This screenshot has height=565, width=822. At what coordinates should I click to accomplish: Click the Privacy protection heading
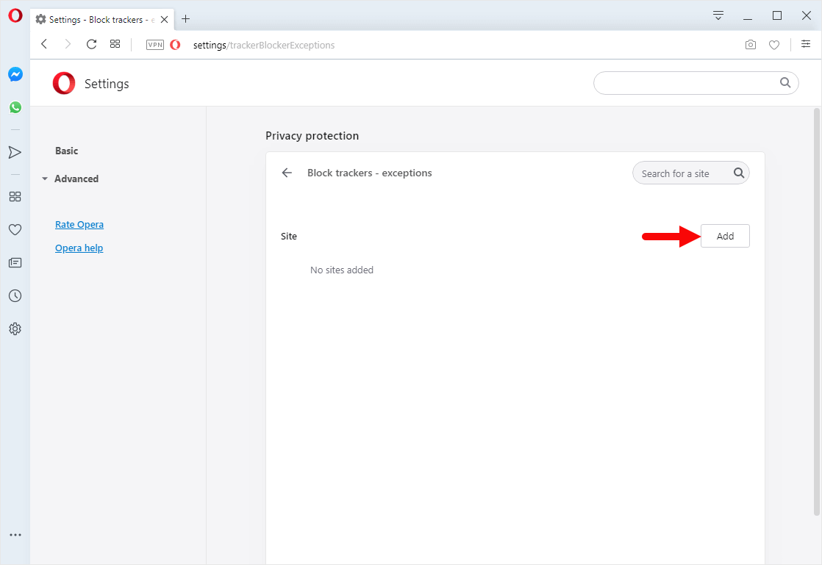(312, 136)
